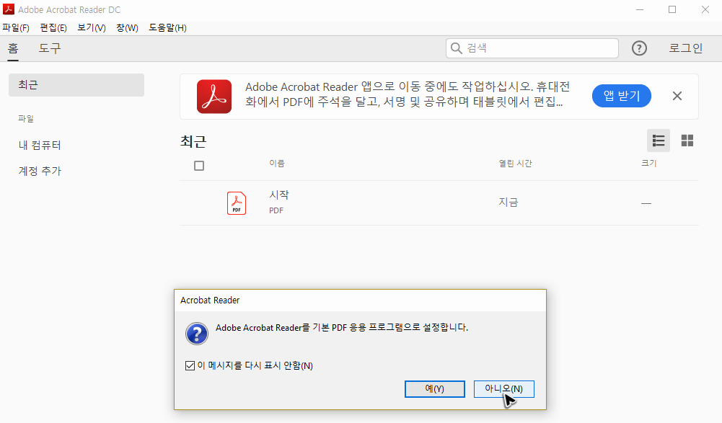
Task: Click the 예(Y) button
Action: (x=435, y=389)
